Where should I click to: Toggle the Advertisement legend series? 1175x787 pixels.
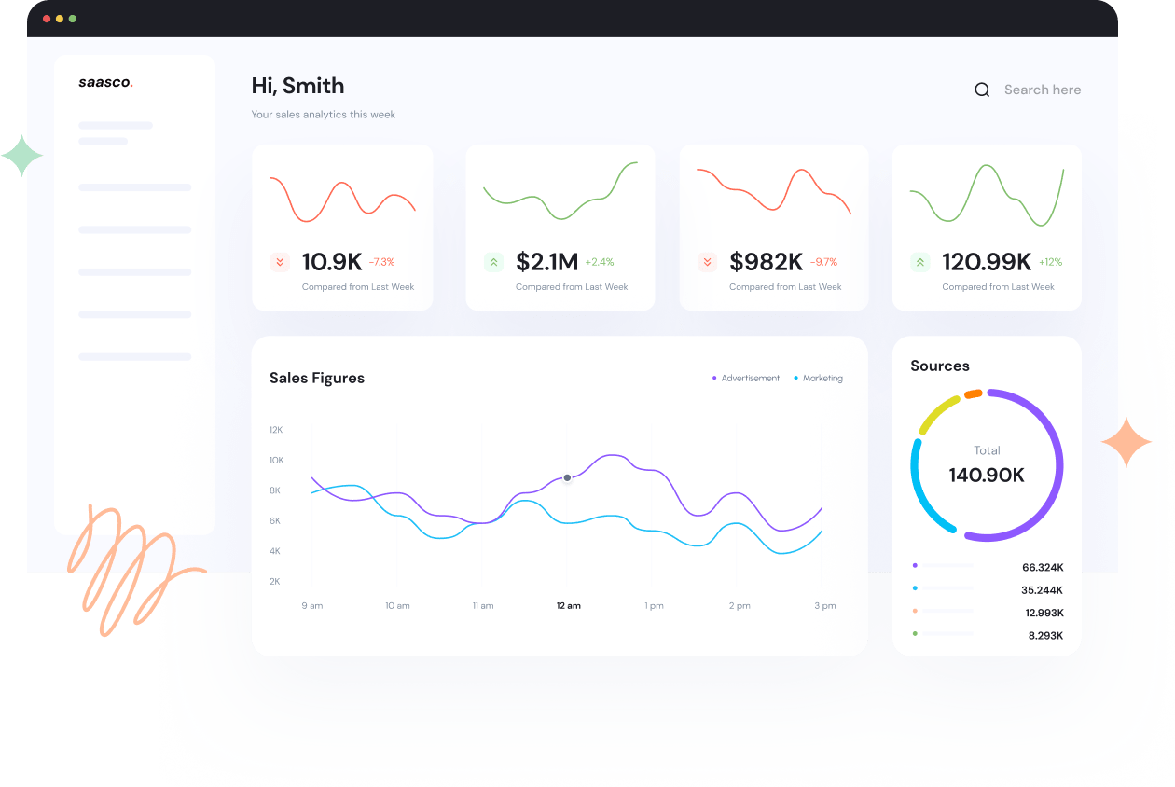(x=746, y=379)
